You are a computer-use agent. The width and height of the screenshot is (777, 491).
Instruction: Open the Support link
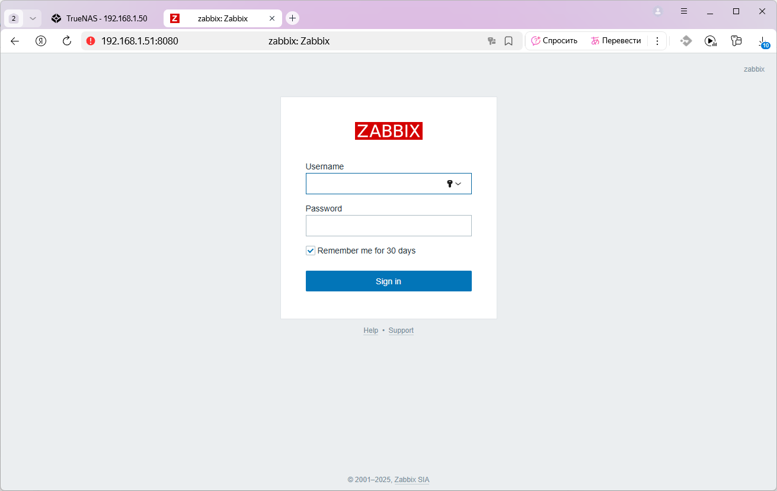coord(401,330)
